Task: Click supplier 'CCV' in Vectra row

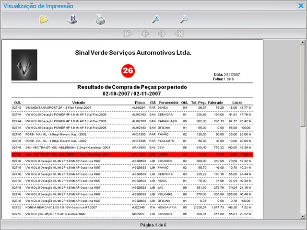Action: coord(161,148)
